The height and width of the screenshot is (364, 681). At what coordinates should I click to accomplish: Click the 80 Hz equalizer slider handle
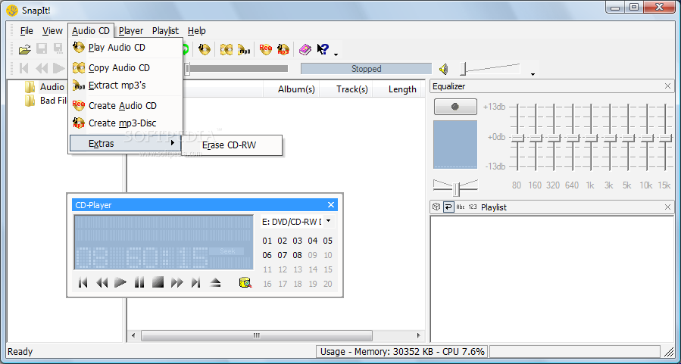[x=517, y=138]
